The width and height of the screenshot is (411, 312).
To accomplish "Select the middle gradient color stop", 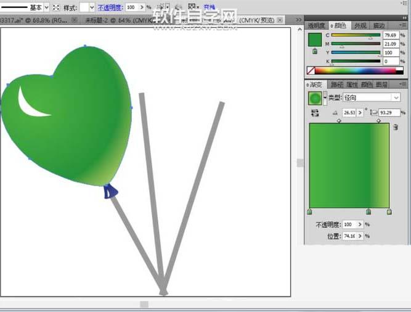I will [x=368, y=212].
